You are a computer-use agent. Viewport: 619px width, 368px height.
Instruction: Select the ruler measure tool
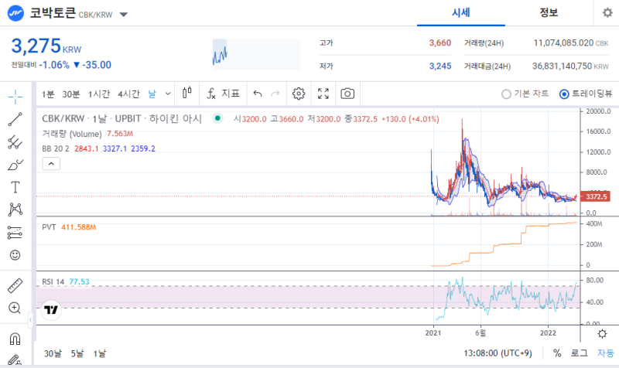[x=15, y=285]
